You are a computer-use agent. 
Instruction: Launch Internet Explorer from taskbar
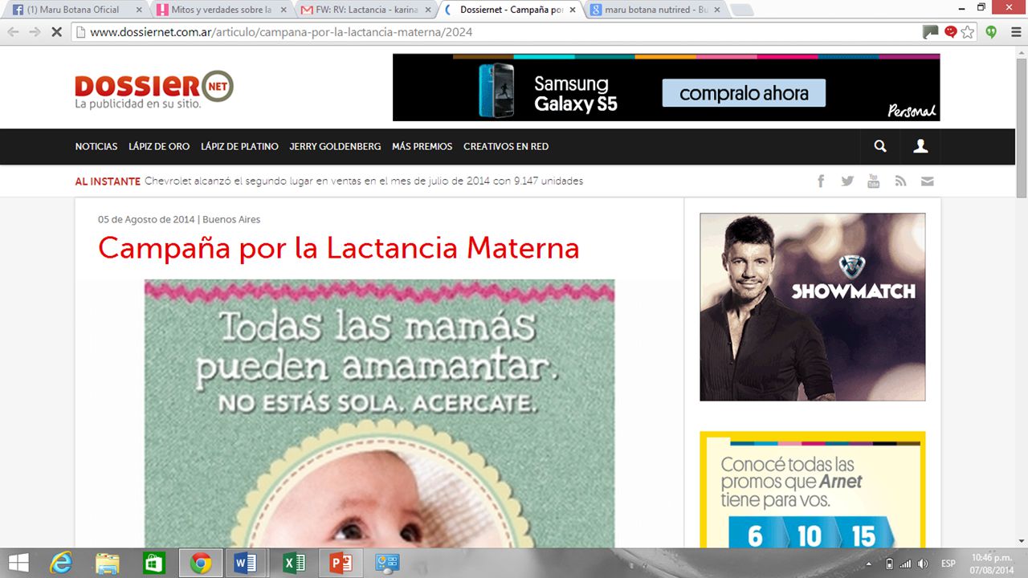pos(62,563)
